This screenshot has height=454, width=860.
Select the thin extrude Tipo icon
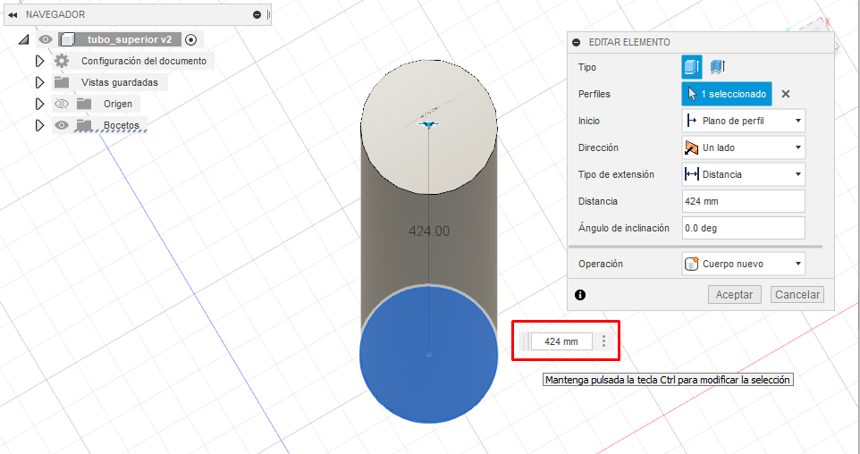[x=717, y=67]
